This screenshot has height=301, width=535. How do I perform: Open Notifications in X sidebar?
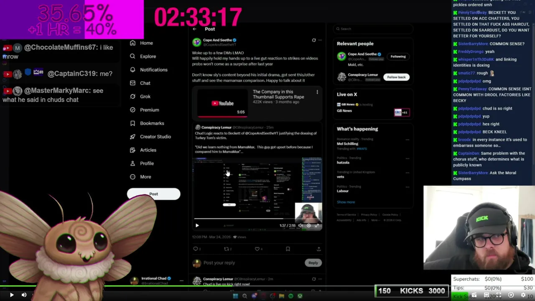click(x=148, y=70)
